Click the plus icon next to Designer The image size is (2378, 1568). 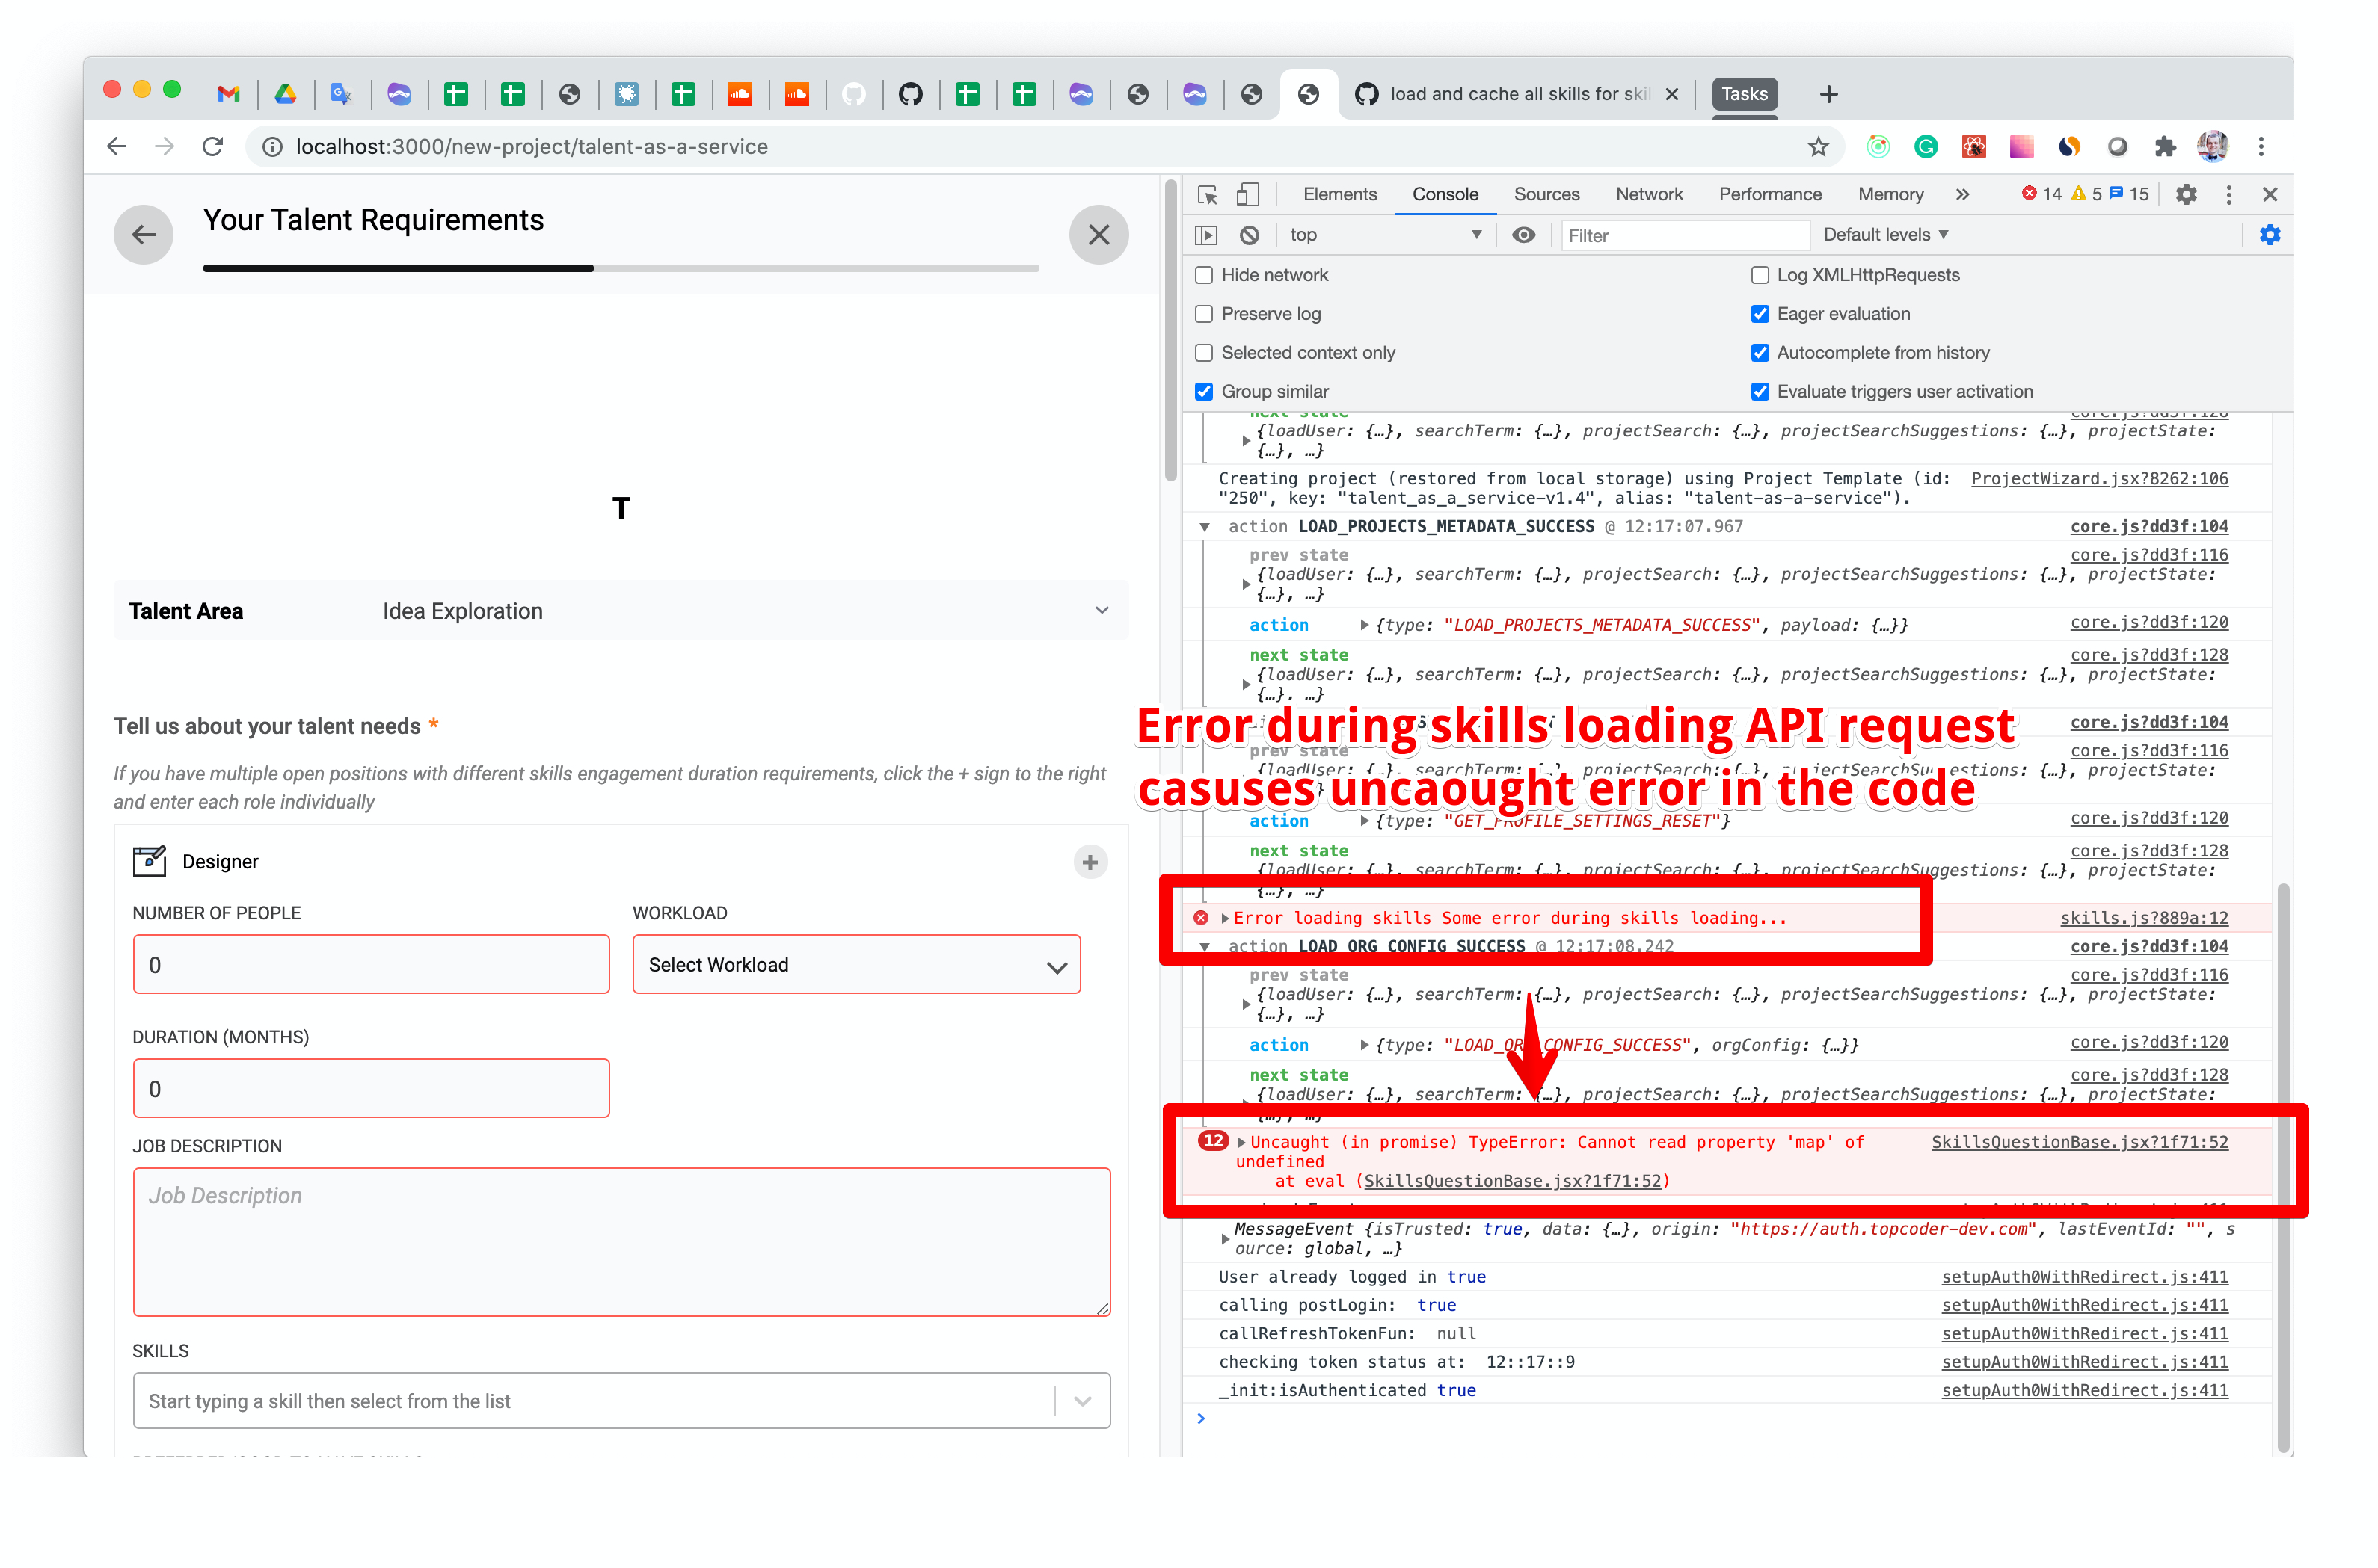1090,862
